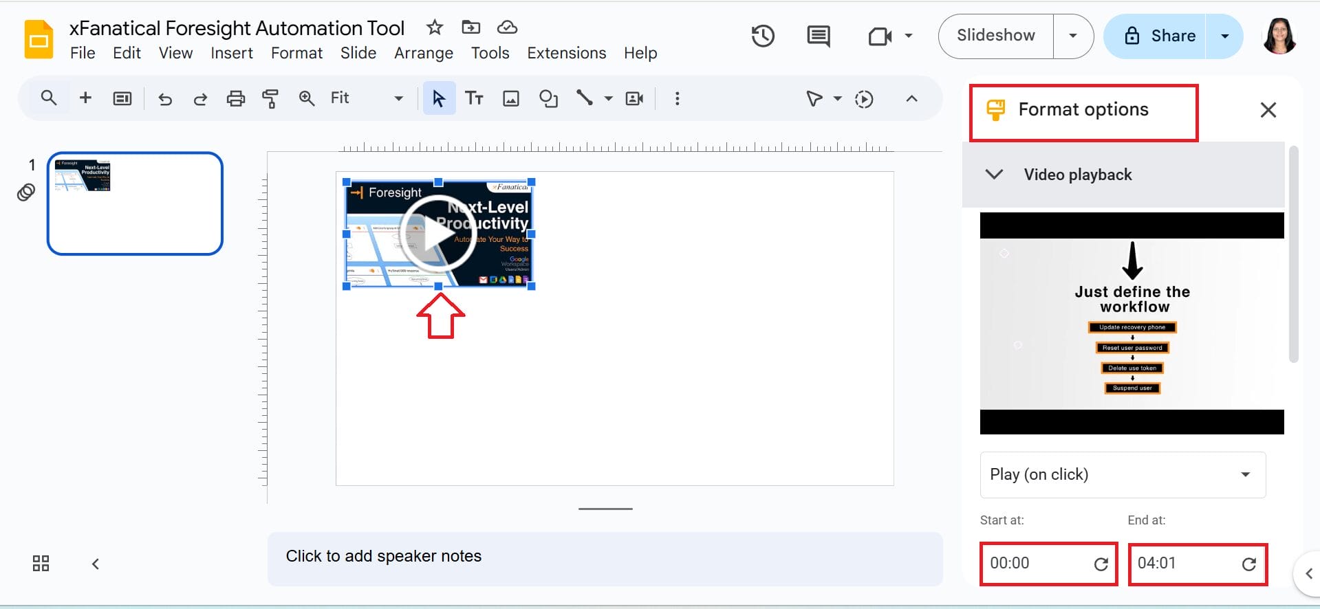Click the zoom magnifier tool

[x=307, y=98]
